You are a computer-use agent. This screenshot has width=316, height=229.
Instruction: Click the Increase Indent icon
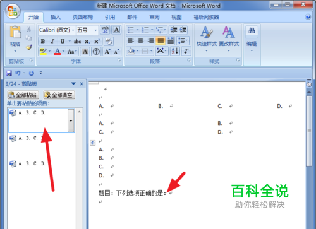click(x=183, y=30)
